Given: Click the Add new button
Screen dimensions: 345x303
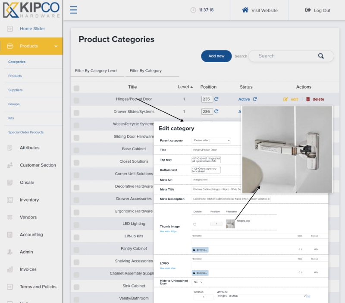Looking at the screenshot, I should pyautogui.click(x=216, y=56).
